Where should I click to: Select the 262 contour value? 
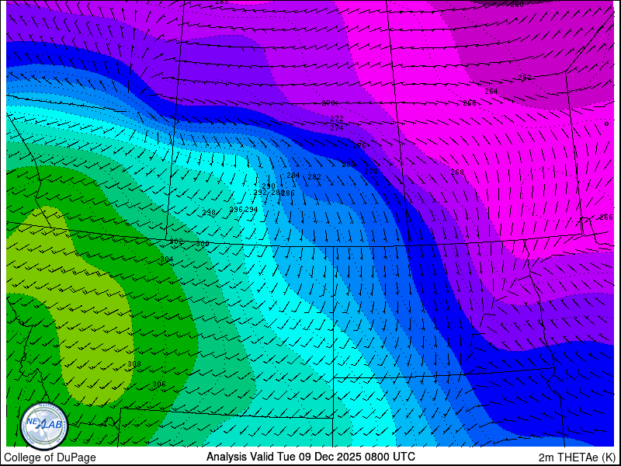tap(525, 77)
